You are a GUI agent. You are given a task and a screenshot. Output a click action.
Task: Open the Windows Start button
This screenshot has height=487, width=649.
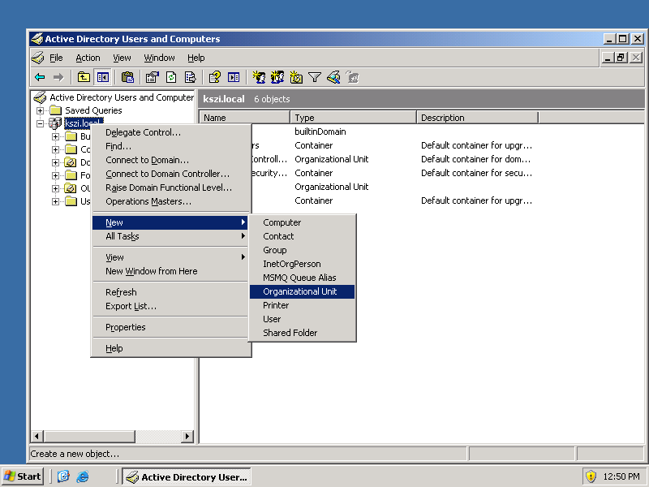tap(23, 476)
